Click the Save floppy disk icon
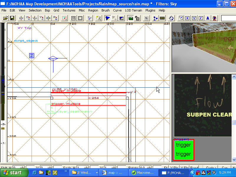 [x=12, y=18]
